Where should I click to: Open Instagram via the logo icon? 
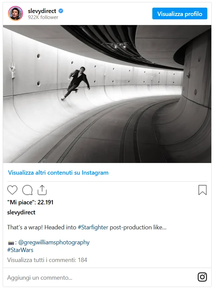[x=202, y=277]
